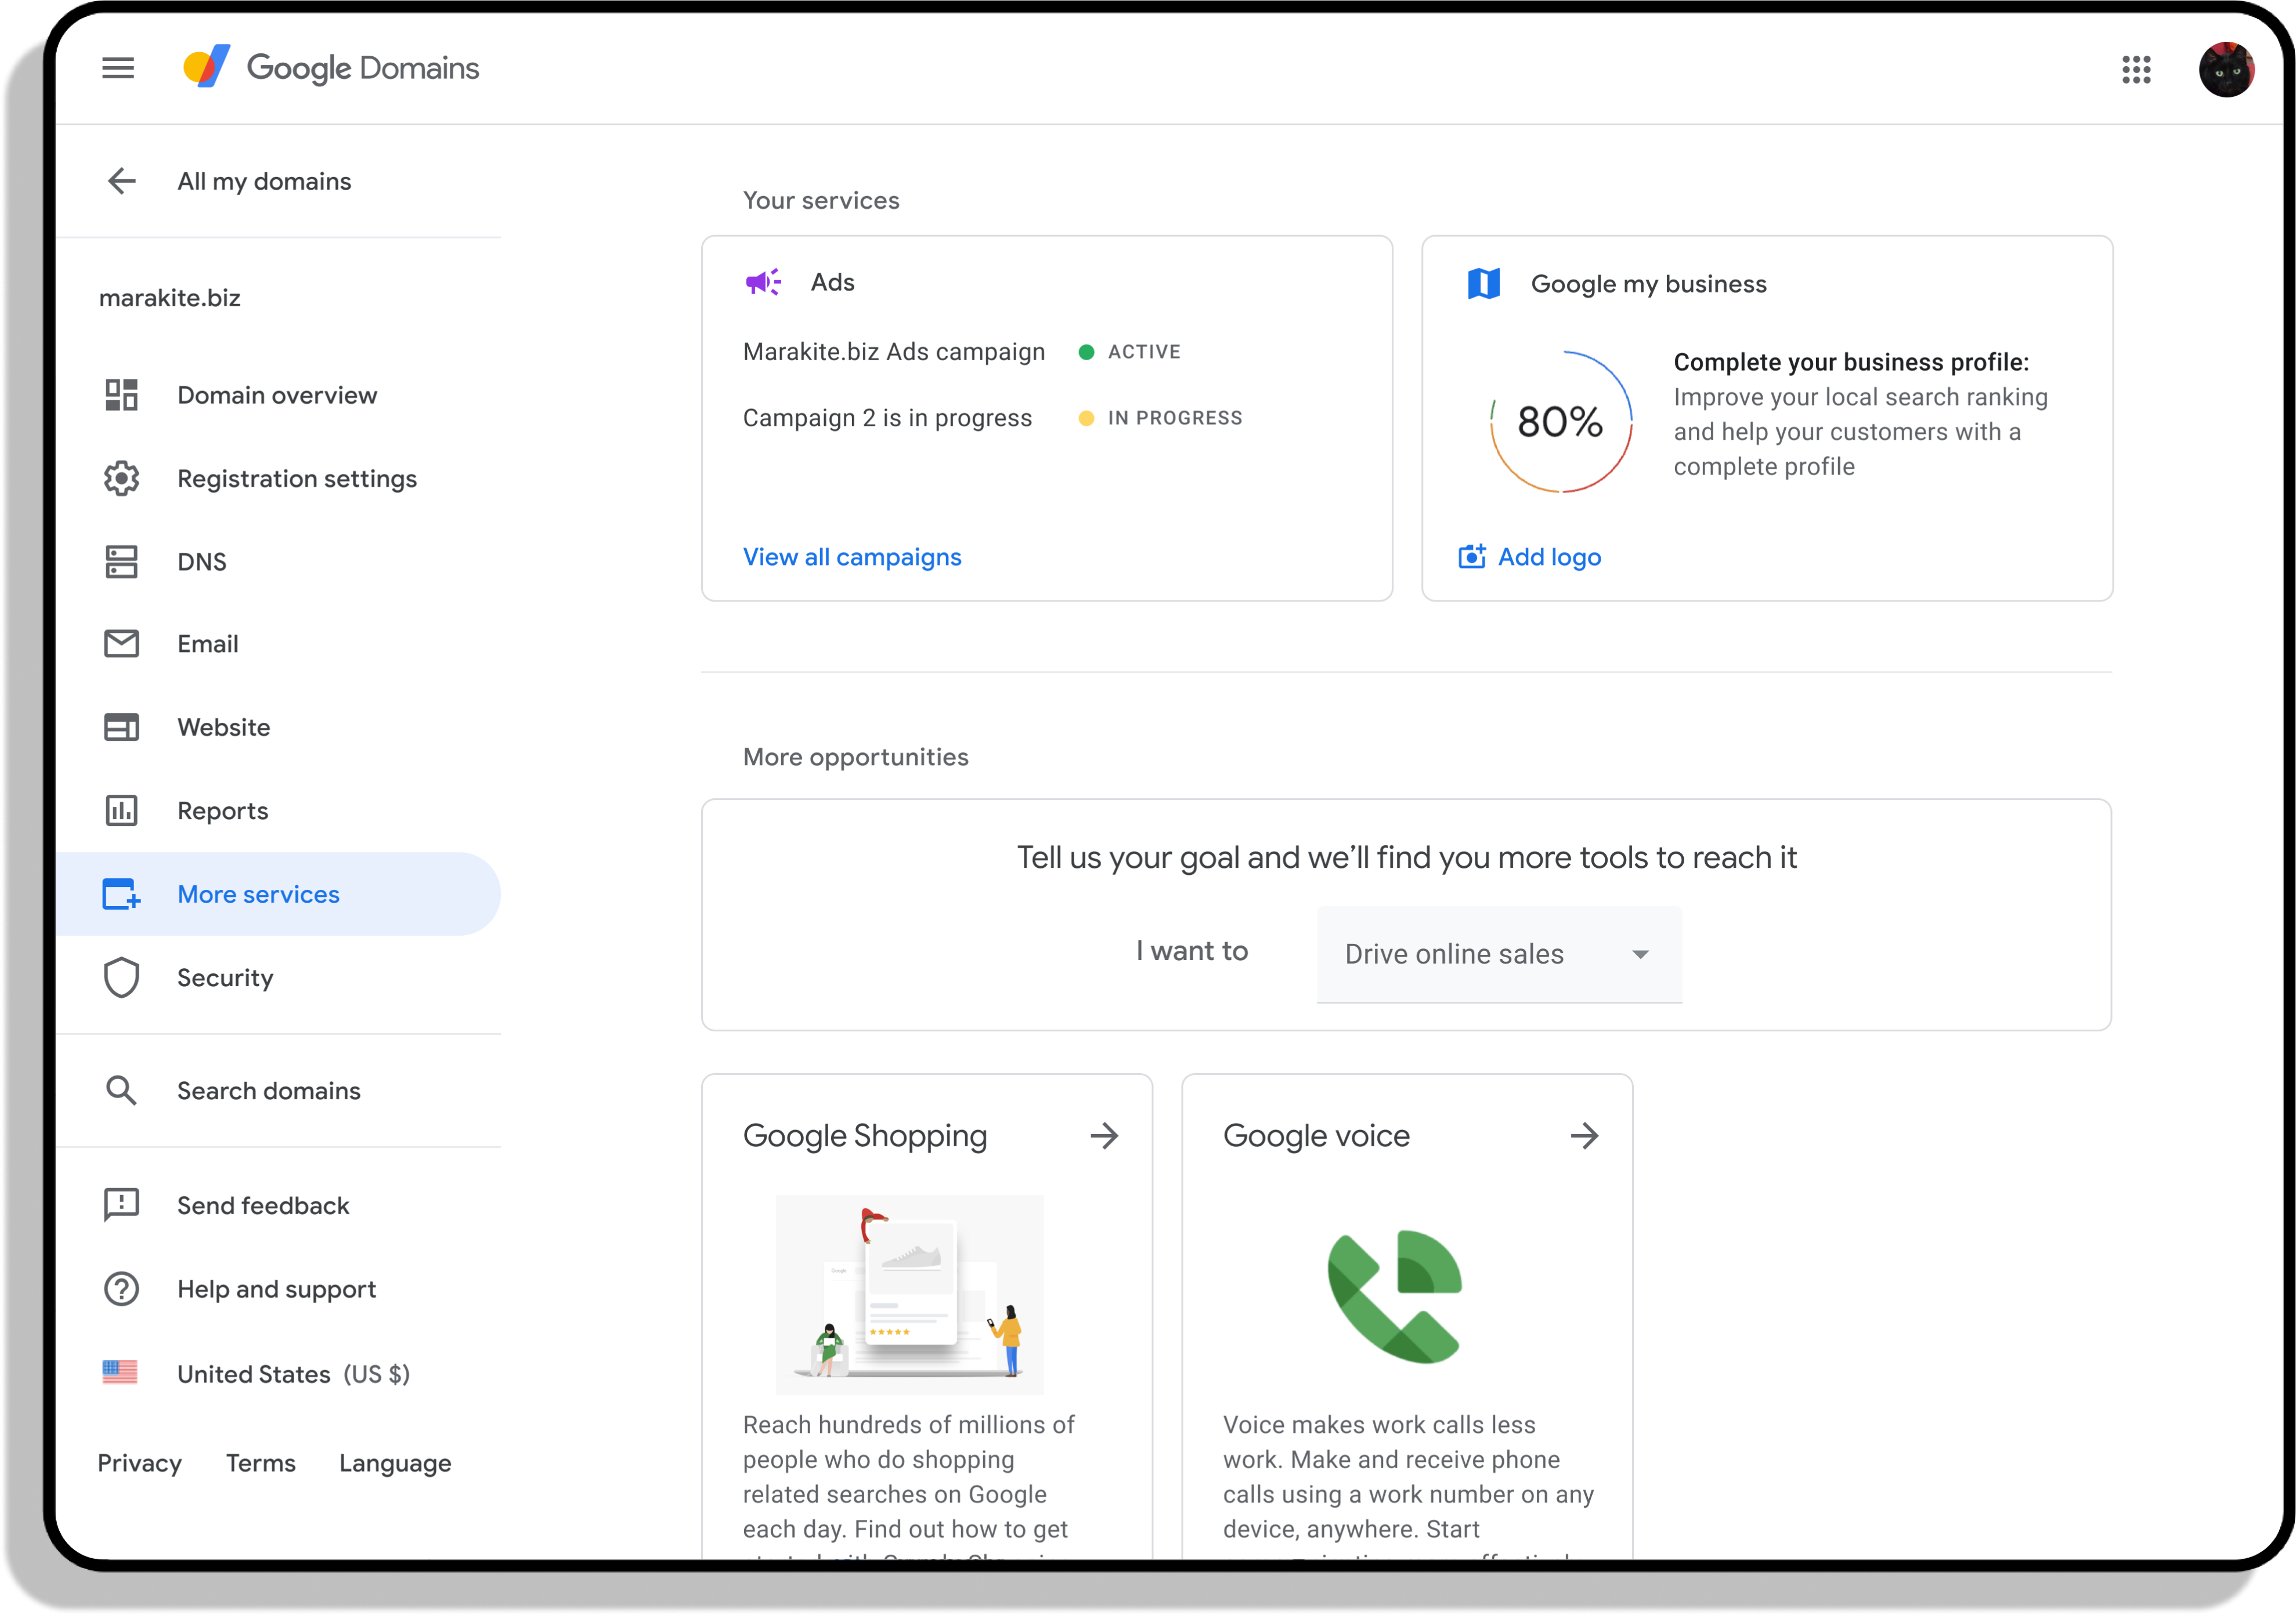Open the Google apps grid

[2136, 69]
